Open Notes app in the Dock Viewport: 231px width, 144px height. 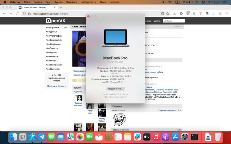[x=128, y=137]
